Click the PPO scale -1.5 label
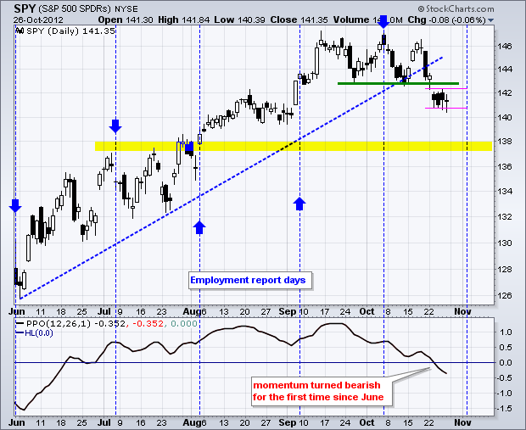This screenshot has width=526, height=430. pyautogui.click(x=504, y=409)
